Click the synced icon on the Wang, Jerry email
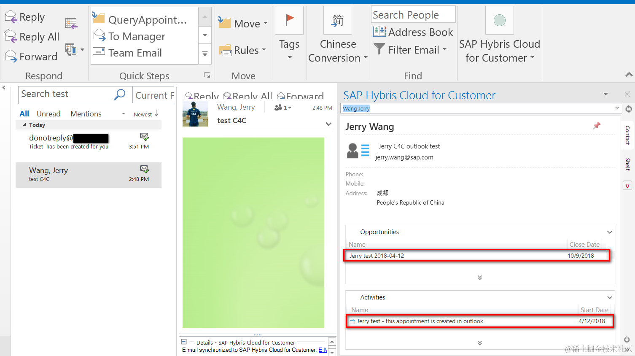635x356 pixels. click(144, 169)
